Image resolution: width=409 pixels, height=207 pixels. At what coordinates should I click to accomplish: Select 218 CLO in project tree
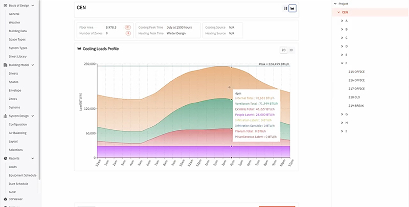[354, 97]
